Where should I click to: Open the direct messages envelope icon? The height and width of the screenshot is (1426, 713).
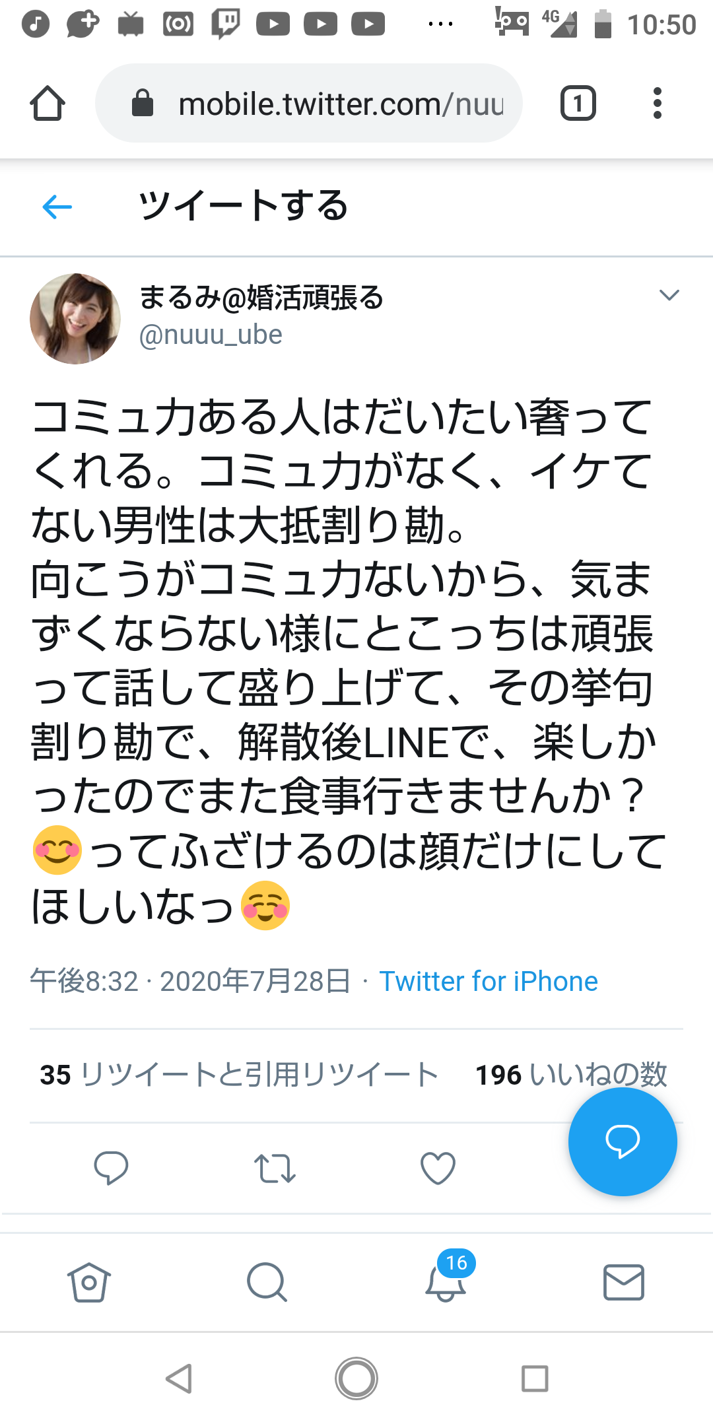(x=623, y=1282)
